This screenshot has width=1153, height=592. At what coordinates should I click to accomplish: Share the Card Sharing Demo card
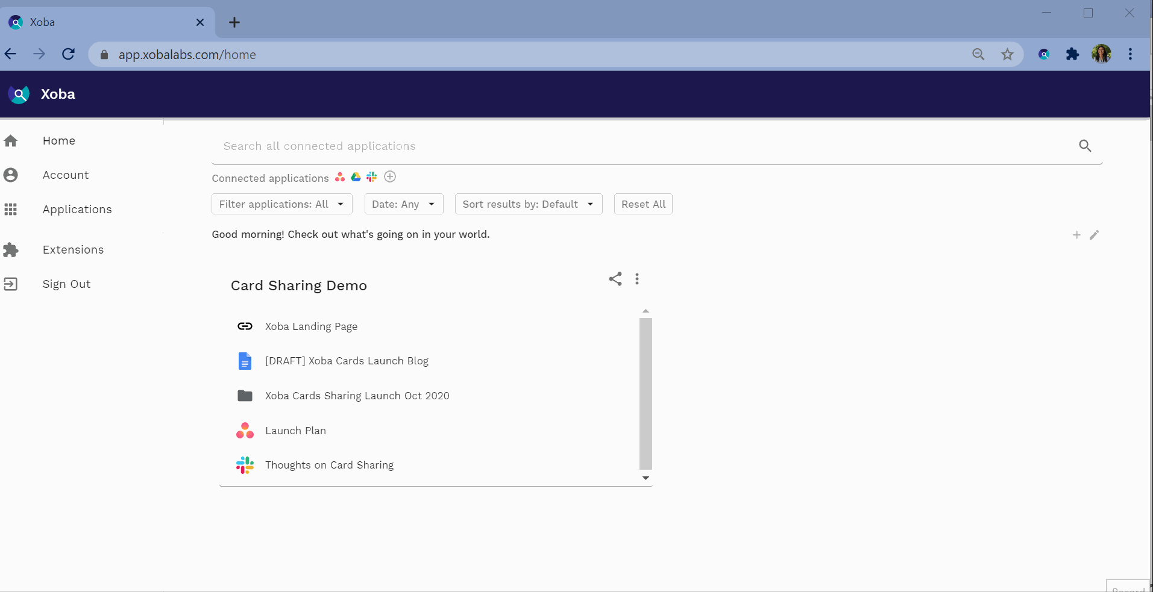pyautogui.click(x=615, y=279)
